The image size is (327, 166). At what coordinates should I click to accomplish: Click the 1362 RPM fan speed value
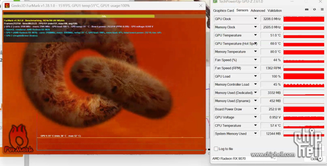point(271,68)
